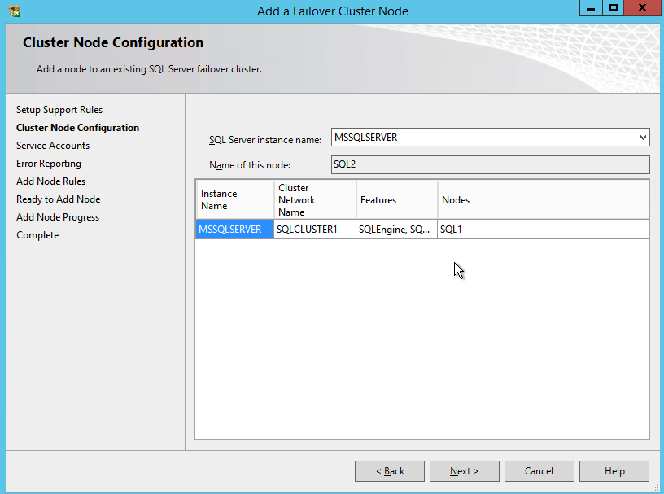This screenshot has width=664, height=494.
Task: Click the Cluster Network Name column header
Action: pyautogui.click(x=315, y=200)
